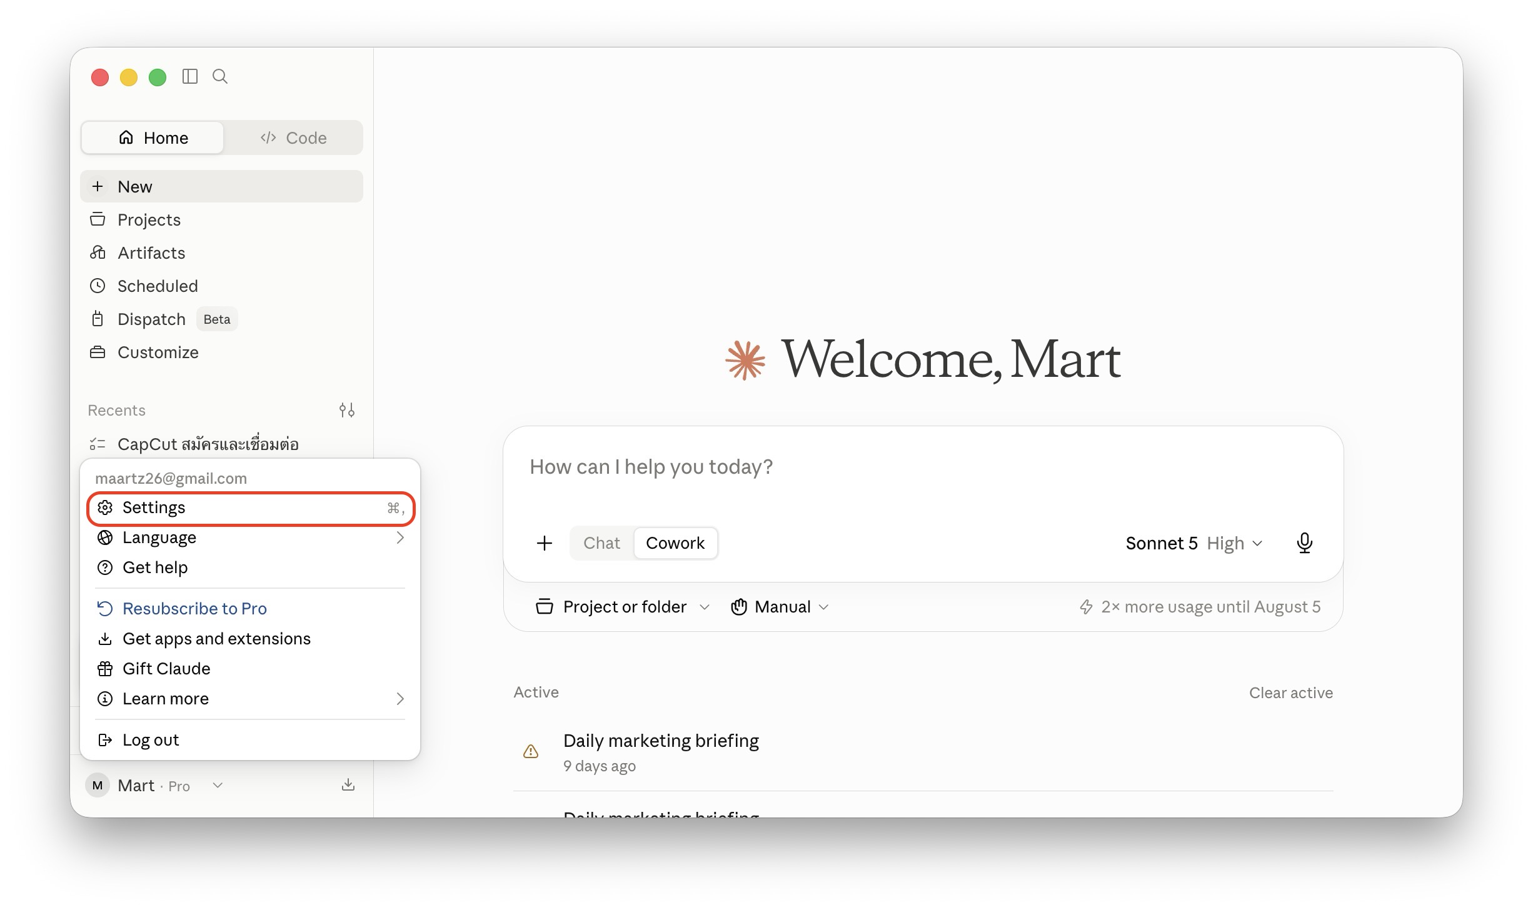Image resolution: width=1533 pixels, height=910 pixels.
Task: Click the green full-screen window button
Action: click(x=158, y=77)
